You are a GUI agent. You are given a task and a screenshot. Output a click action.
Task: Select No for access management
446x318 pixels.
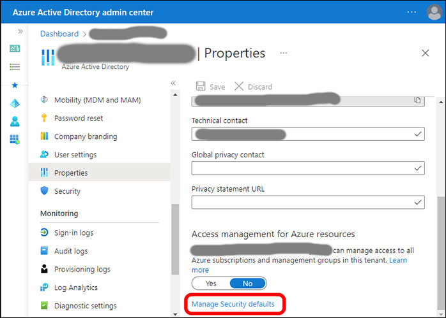pos(247,283)
